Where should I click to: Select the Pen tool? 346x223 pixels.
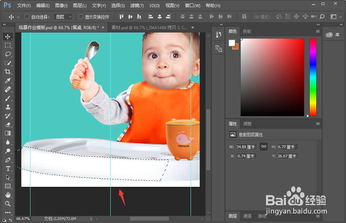click(x=8, y=160)
